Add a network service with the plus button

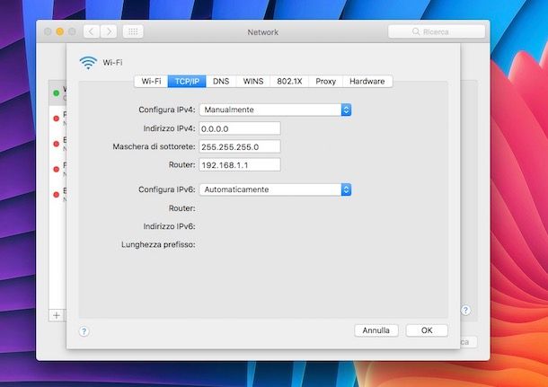56,315
